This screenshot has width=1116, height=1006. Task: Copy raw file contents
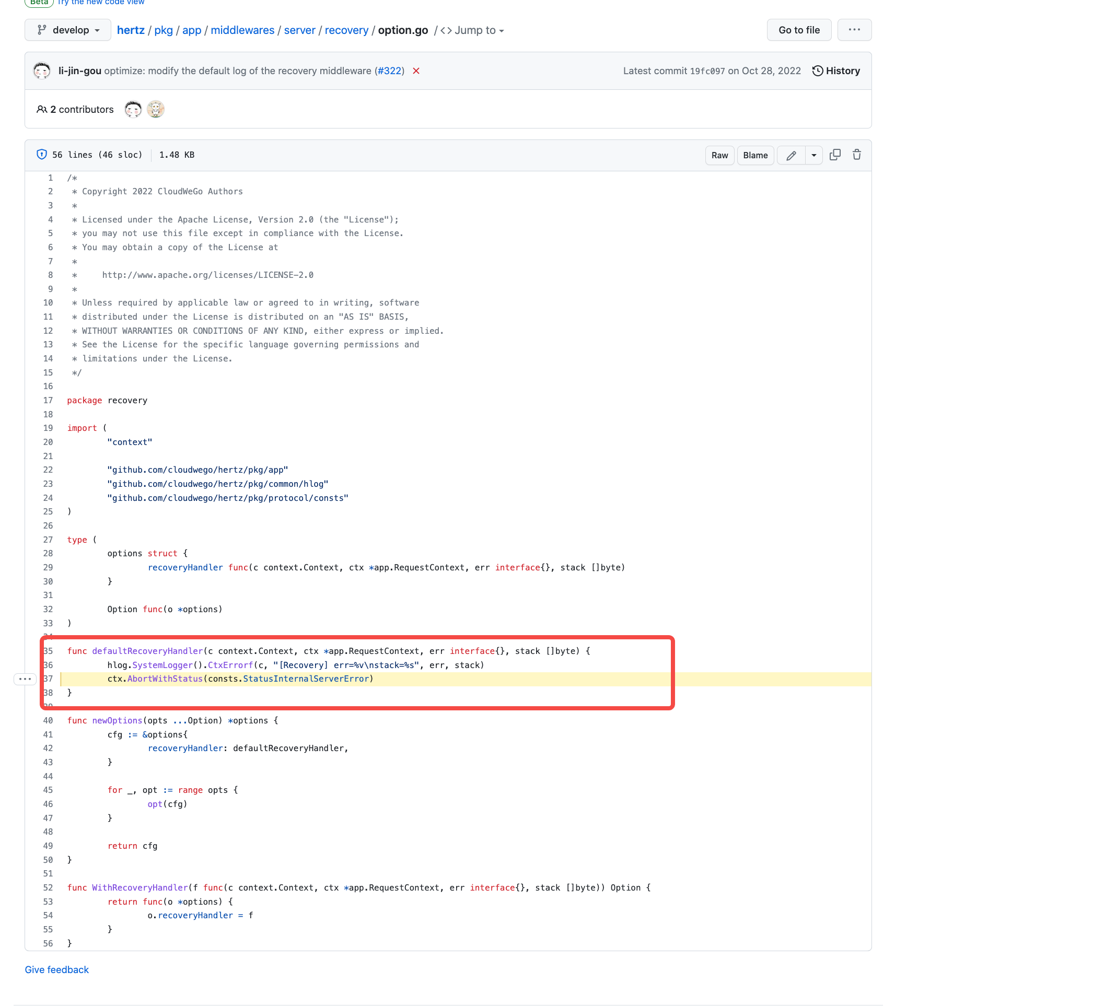point(834,155)
